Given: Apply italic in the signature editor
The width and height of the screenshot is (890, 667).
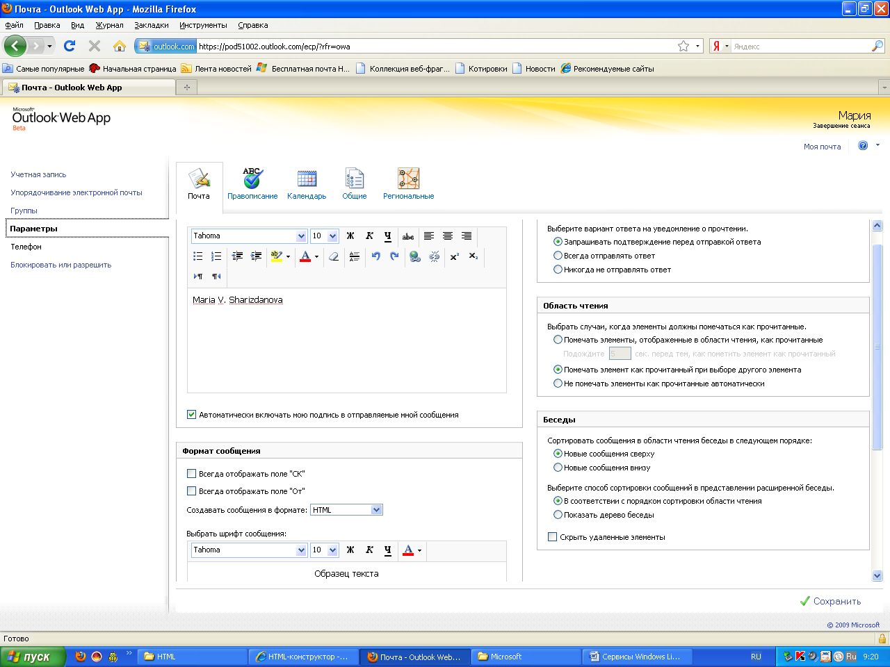Looking at the screenshot, I should point(369,236).
